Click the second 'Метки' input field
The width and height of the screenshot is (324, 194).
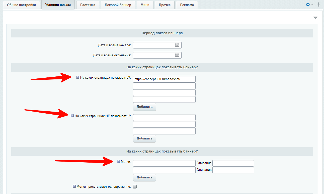[x=164, y=170]
